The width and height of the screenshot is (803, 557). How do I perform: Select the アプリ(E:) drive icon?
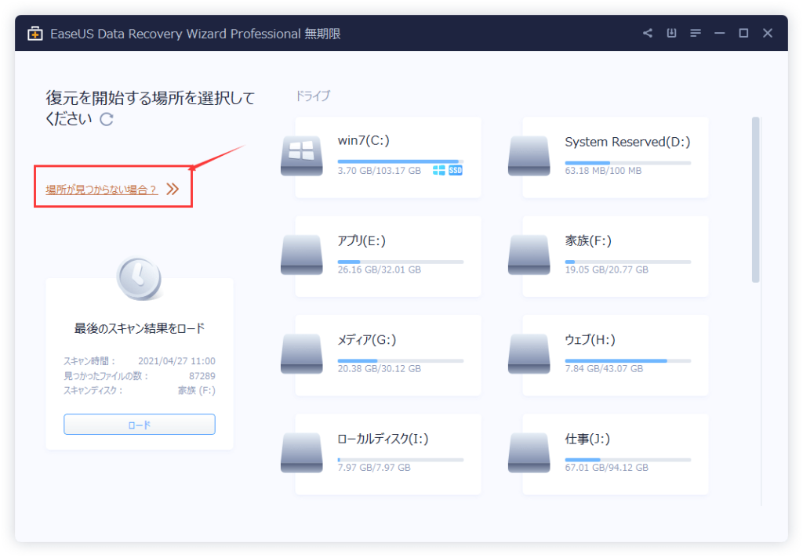pyautogui.click(x=302, y=255)
